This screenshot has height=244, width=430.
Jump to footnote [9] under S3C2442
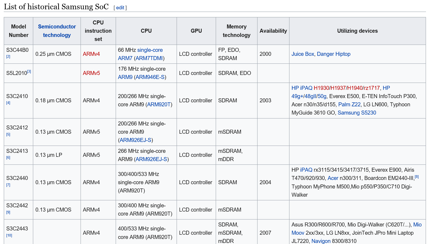click(x=8, y=212)
